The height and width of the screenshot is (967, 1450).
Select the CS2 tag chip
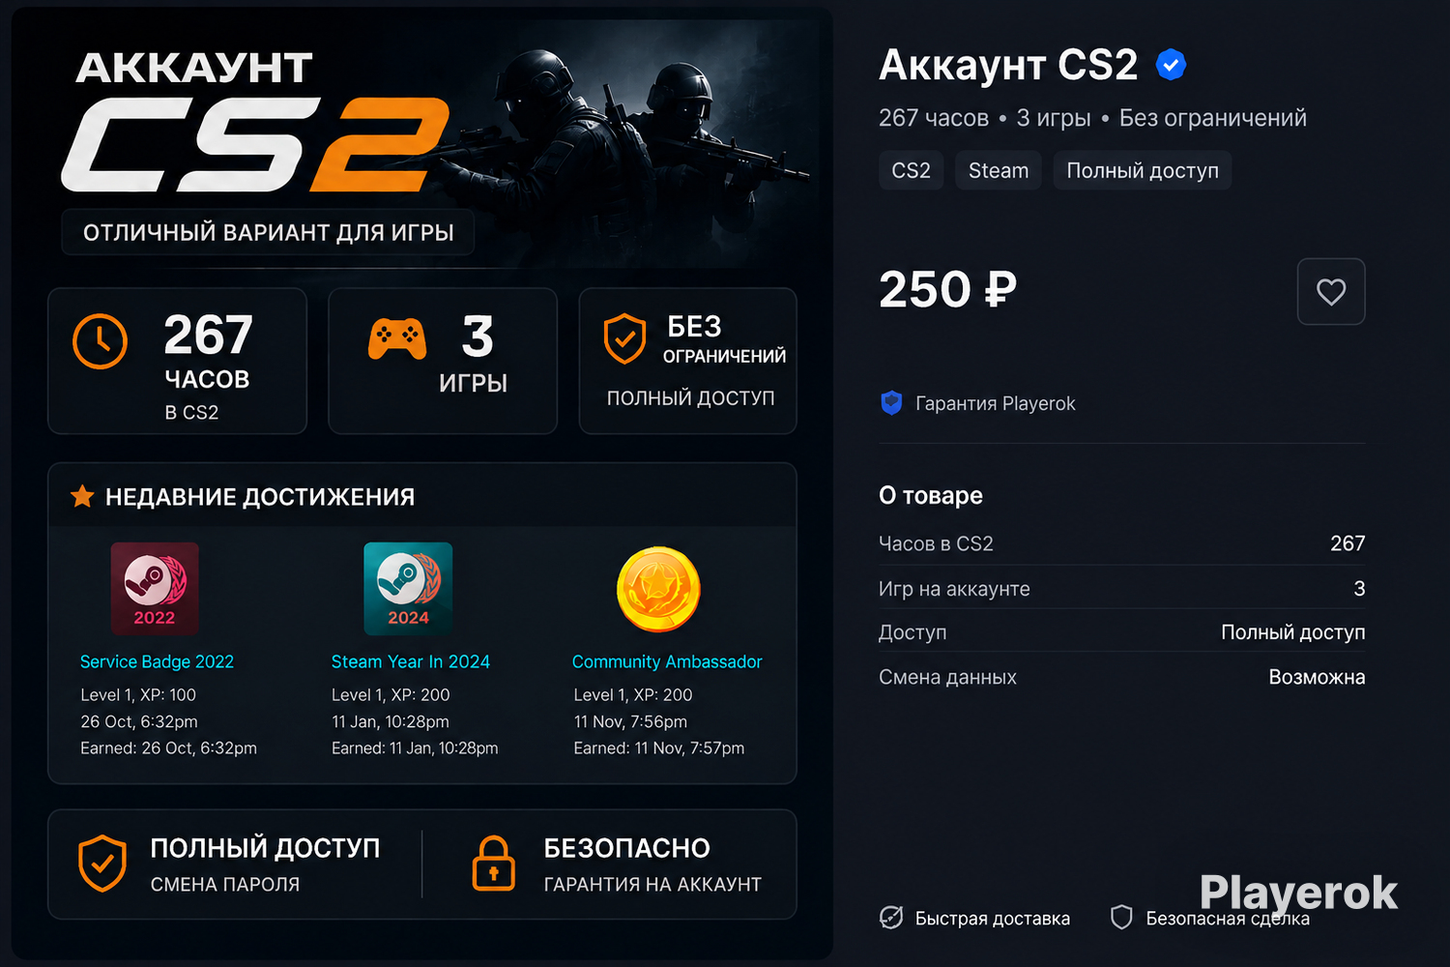[911, 170]
